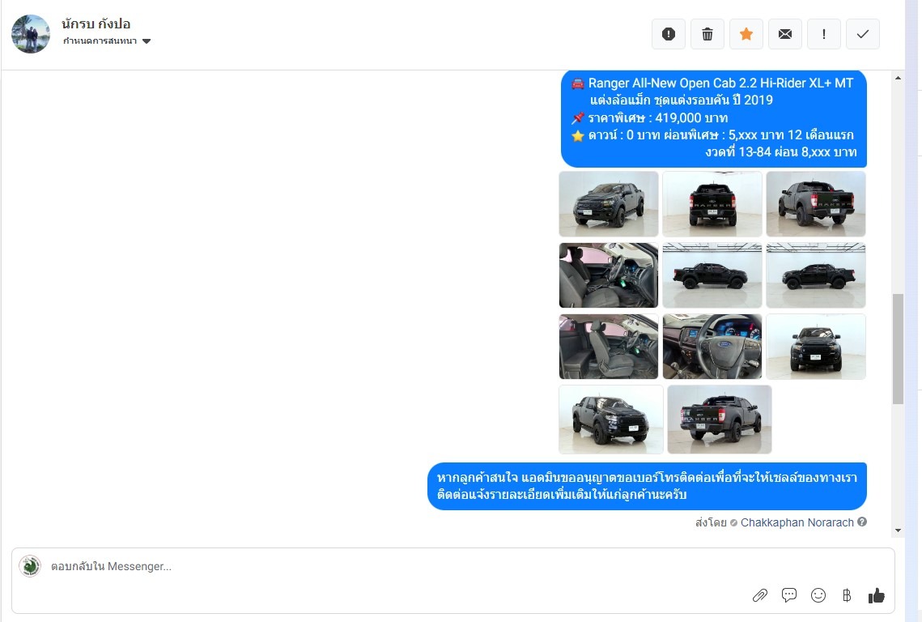Image resolution: width=922 pixels, height=622 pixels.
Task: Click the baht payment request icon
Action: (847, 595)
